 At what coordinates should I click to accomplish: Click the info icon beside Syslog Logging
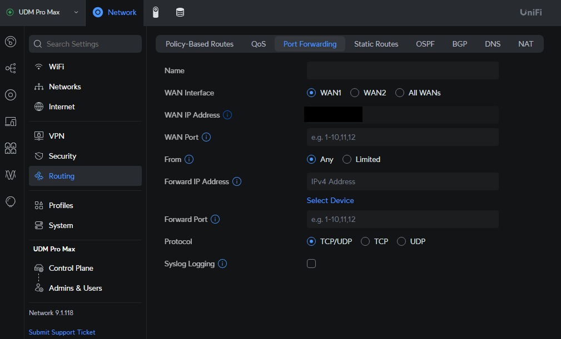(222, 264)
